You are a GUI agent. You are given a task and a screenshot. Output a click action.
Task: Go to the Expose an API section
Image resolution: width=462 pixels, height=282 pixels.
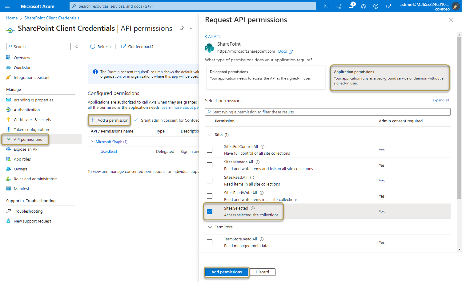[26, 149]
